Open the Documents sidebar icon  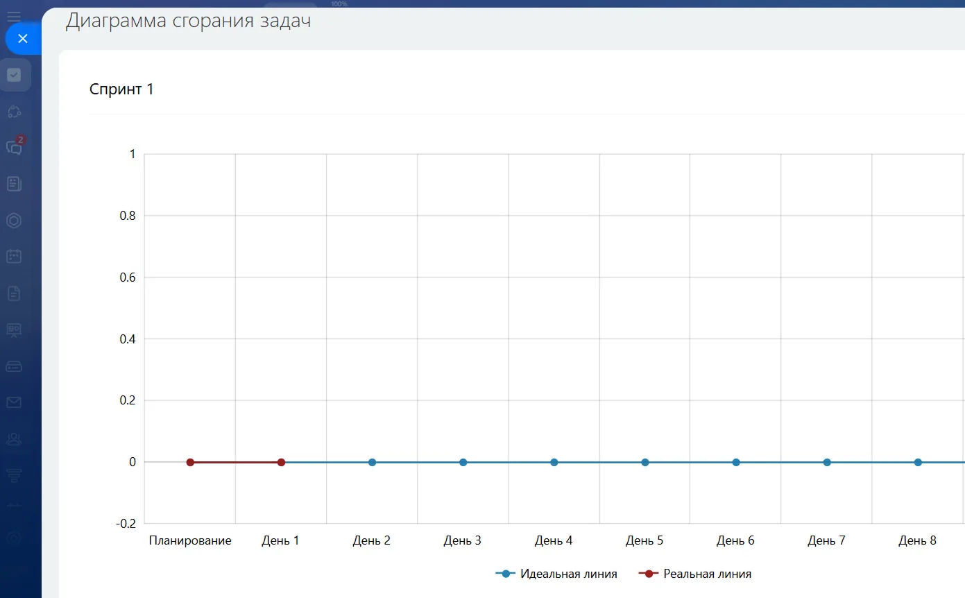14,293
